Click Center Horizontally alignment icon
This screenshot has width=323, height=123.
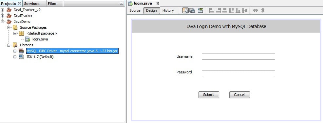click(225, 10)
